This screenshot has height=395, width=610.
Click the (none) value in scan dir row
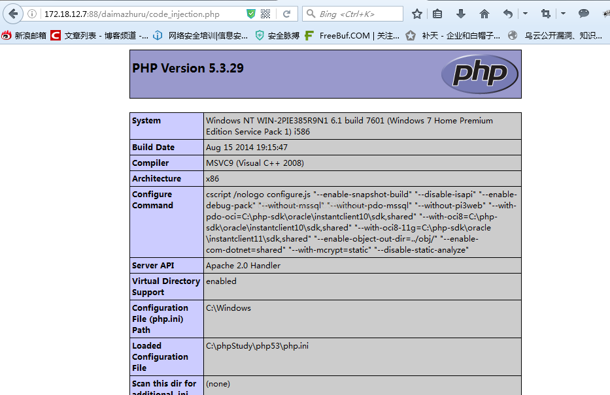pyautogui.click(x=218, y=384)
